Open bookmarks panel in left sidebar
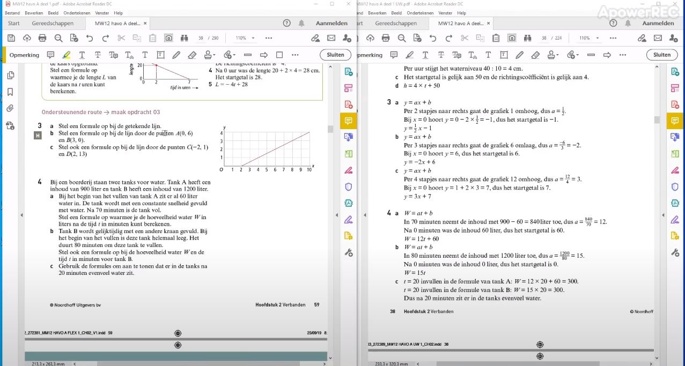 coord(10,92)
